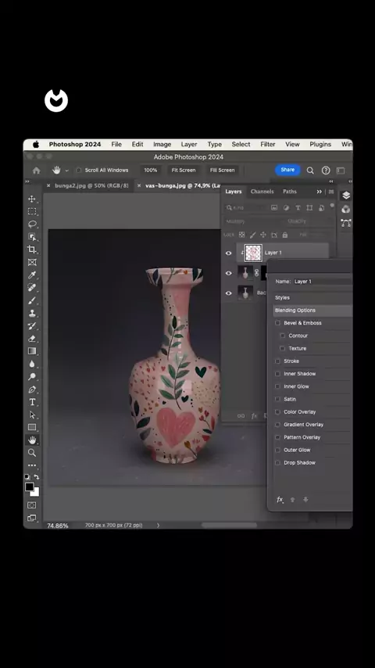375x668 pixels.
Task: Expand the Layers panel double-arrow menu
Action: (320, 192)
